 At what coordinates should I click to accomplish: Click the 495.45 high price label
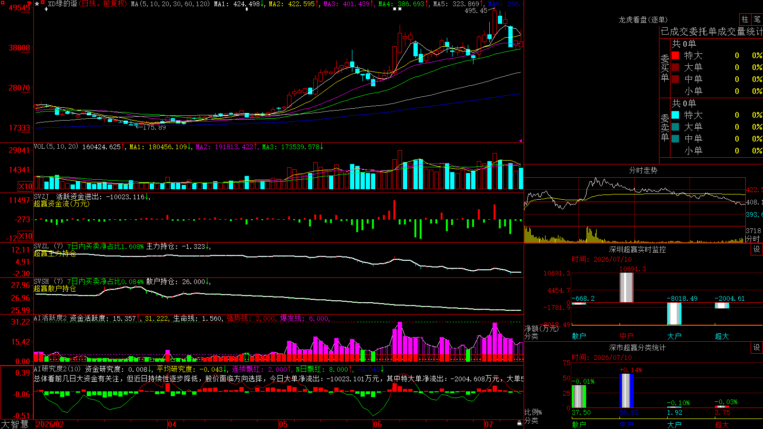click(x=476, y=10)
